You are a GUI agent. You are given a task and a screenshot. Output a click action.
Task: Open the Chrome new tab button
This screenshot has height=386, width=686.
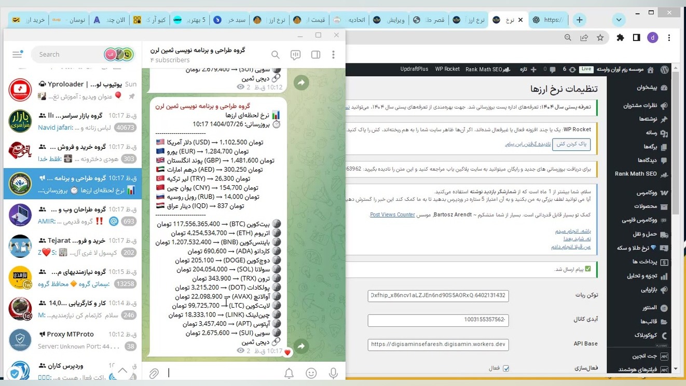580,20
